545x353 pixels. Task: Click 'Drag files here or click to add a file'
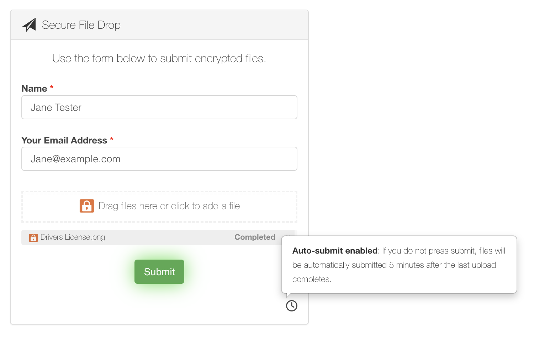pyautogui.click(x=169, y=206)
